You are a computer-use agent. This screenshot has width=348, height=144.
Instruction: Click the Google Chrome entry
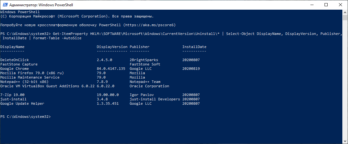tap(14, 69)
